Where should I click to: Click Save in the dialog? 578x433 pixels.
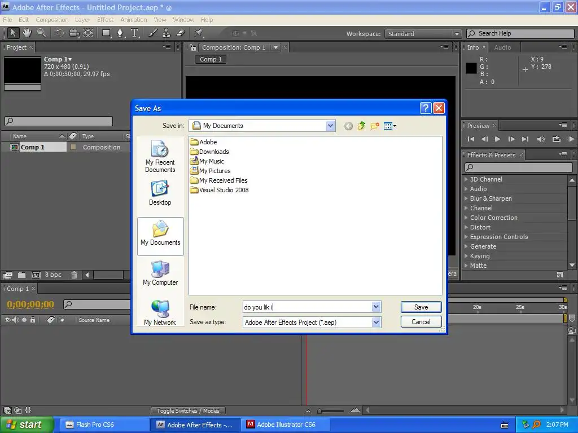coord(421,307)
